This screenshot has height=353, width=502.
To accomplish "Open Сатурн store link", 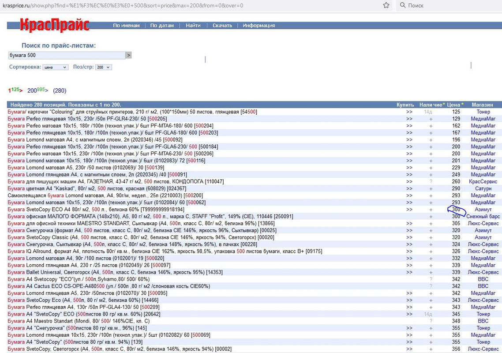I will (x=483, y=189).
